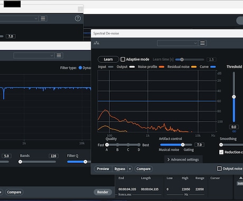
Task: Click the Output legend label
Action: pyautogui.click(x=122, y=67)
